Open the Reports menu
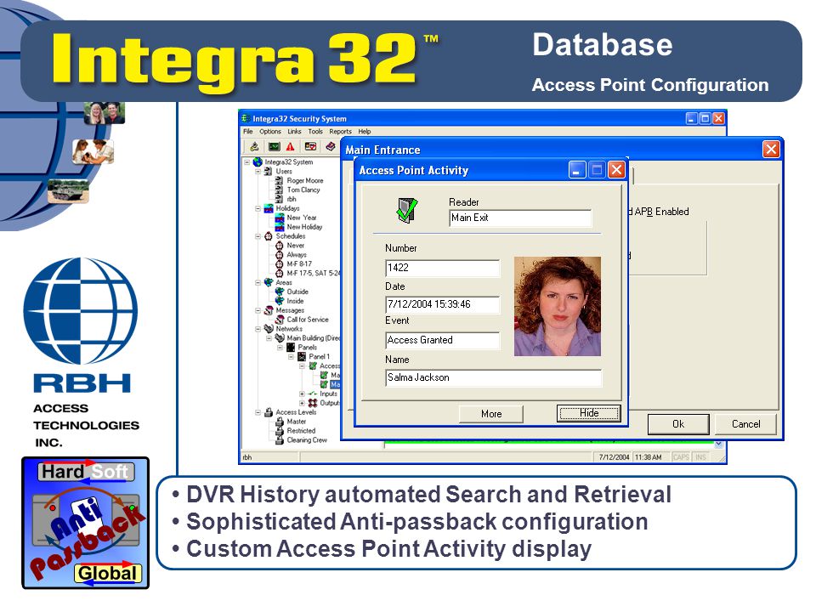The image size is (816, 612). 340,132
